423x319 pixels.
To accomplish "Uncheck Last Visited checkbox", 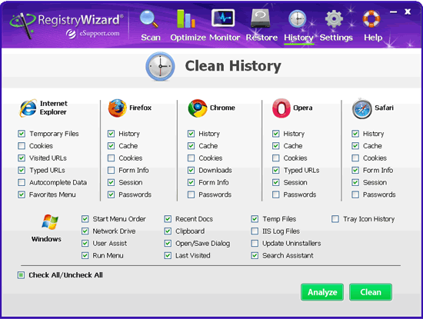I will pyautogui.click(x=168, y=256).
